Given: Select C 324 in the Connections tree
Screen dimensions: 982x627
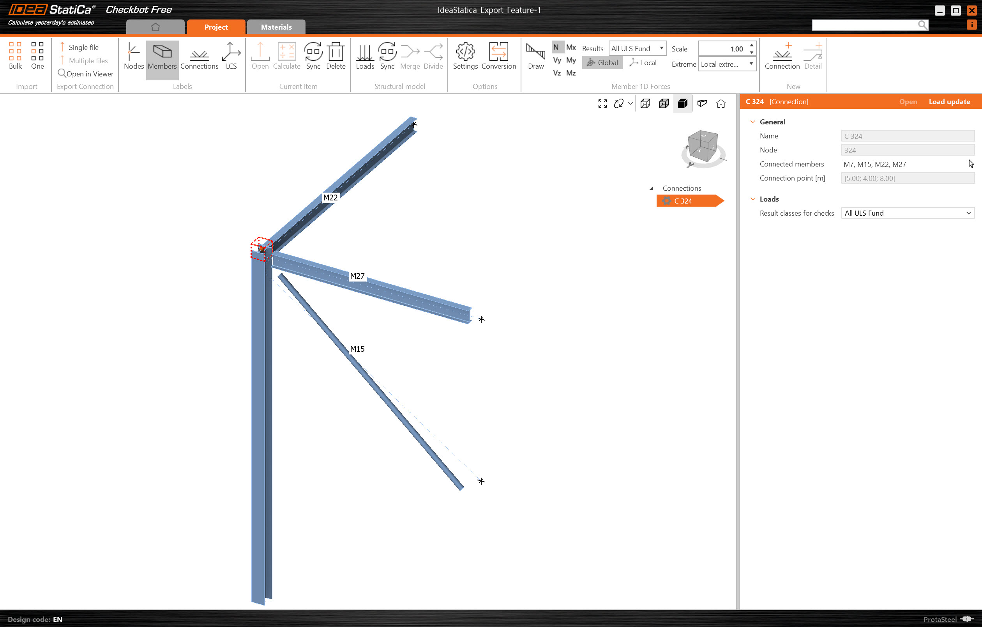Looking at the screenshot, I should (683, 201).
